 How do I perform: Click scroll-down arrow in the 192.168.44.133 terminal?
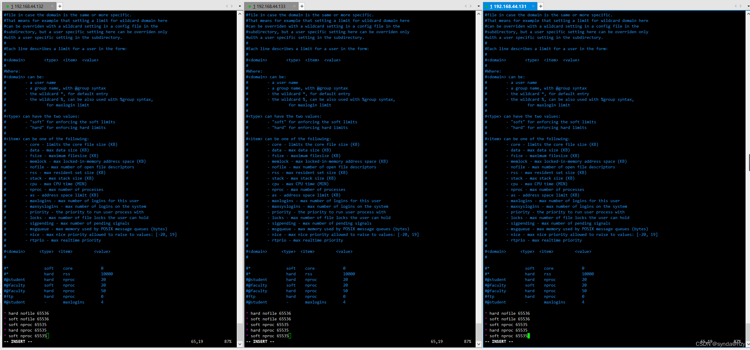pos(479,344)
